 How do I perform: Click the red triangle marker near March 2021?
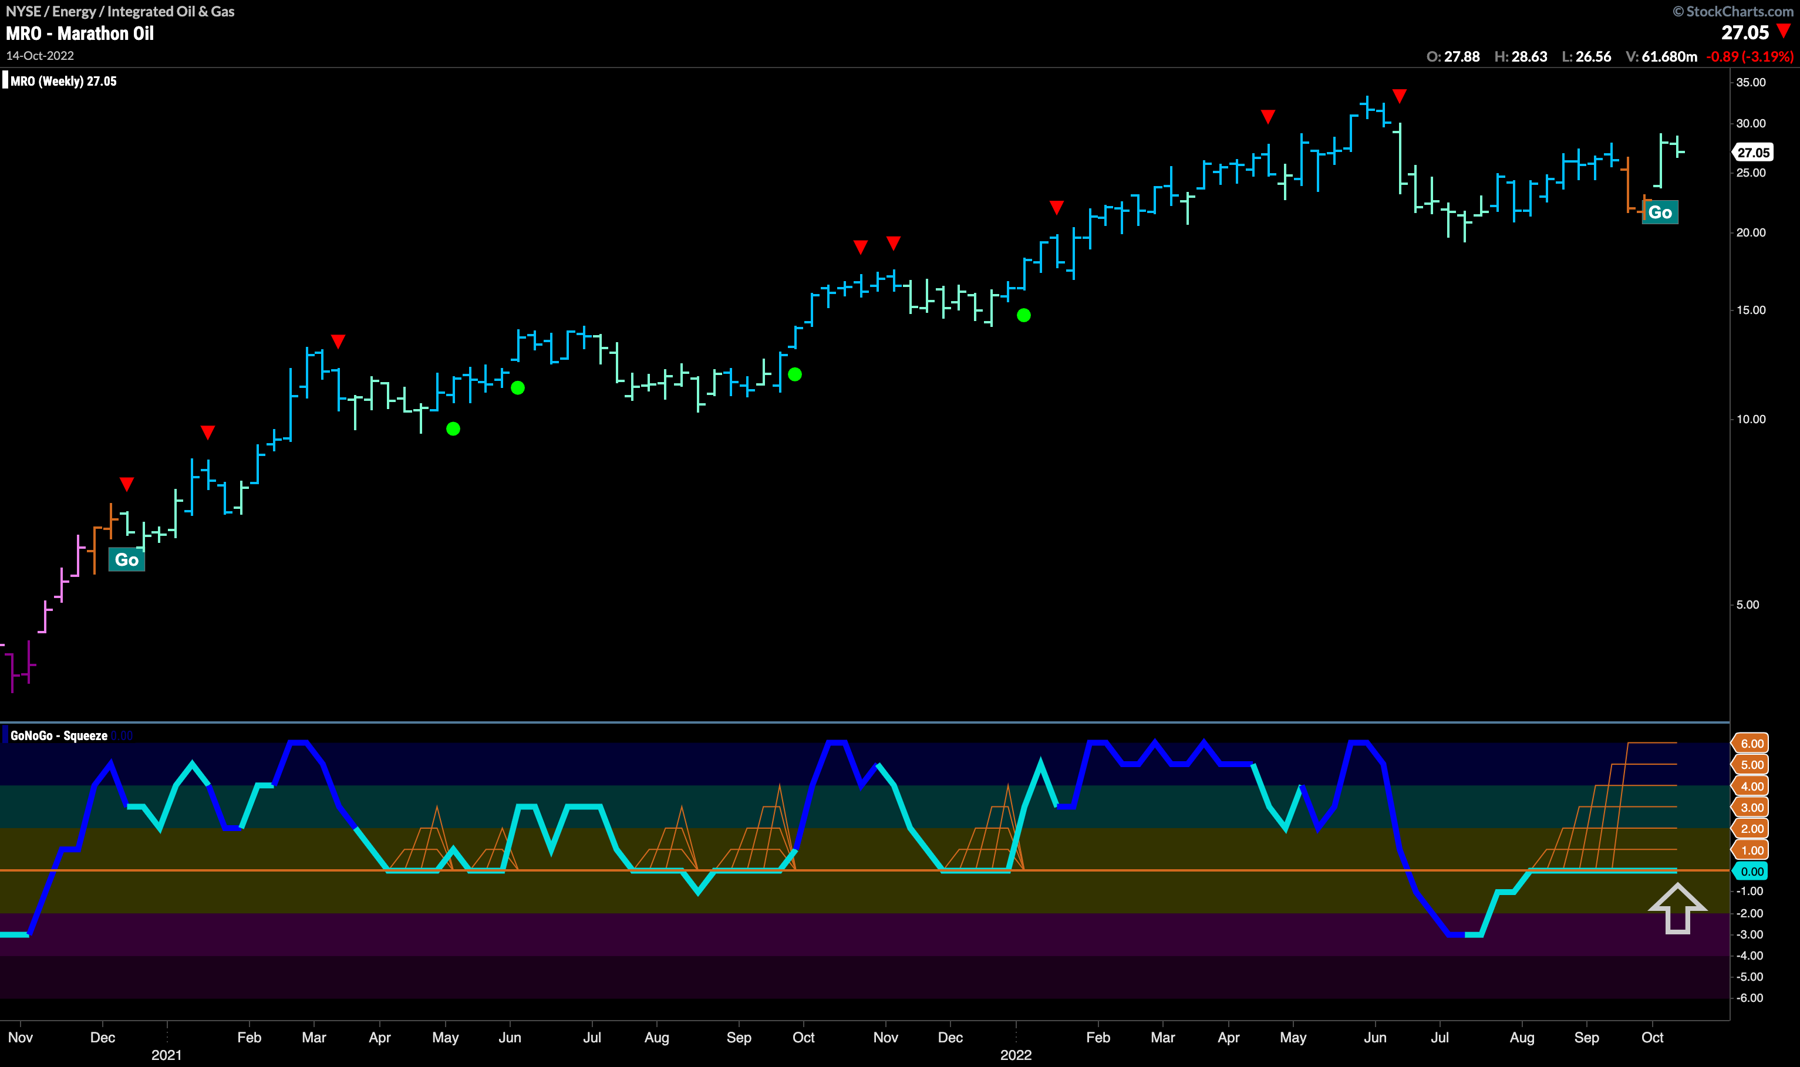pyautogui.click(x=338, y=342)
